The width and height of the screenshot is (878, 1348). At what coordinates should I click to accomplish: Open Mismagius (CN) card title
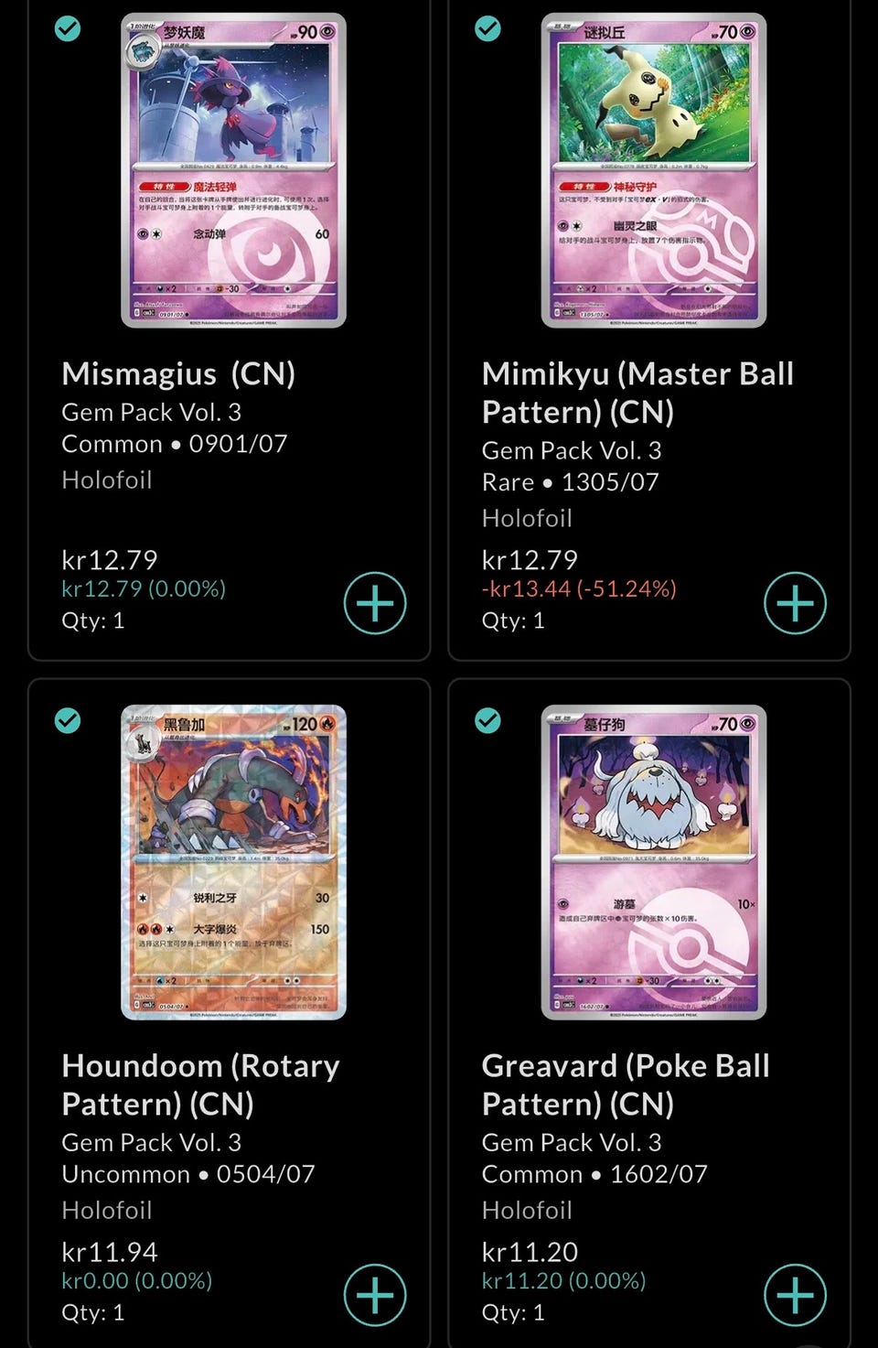[x=178, y=374]
